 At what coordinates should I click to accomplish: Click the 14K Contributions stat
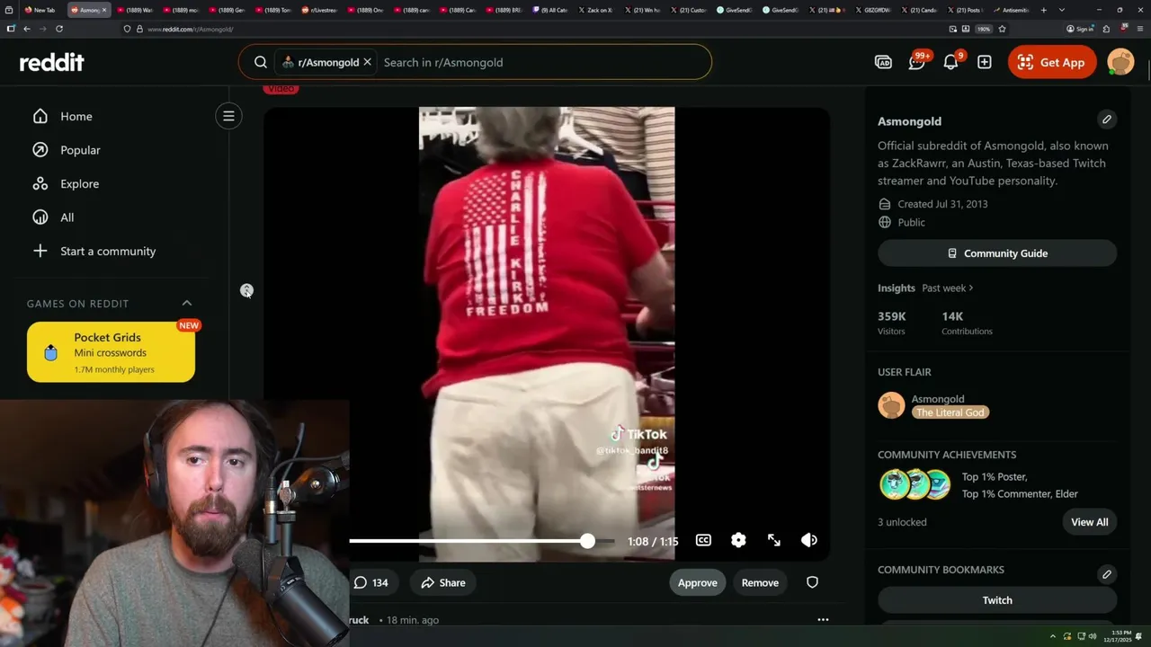(967, 323)
